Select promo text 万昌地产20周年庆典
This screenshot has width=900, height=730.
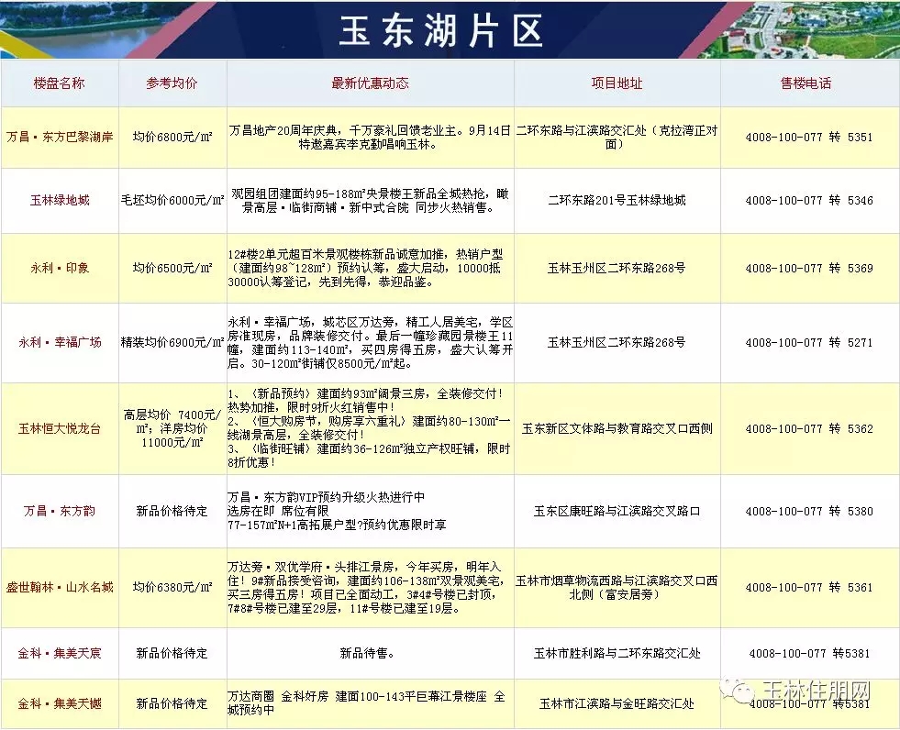pos(371,138)
